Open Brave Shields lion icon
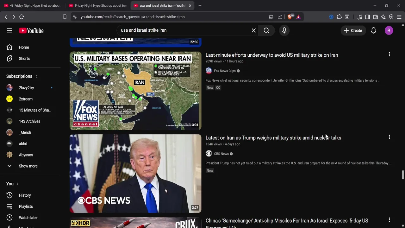This screenshot has width=405, height=228. (290, 16)
